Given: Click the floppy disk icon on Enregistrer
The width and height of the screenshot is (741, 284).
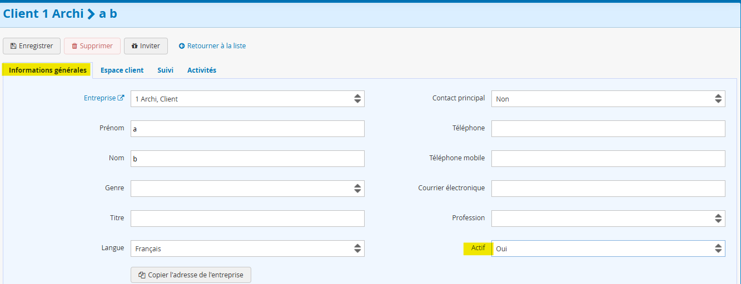Looking at the screenshot, I should pos(13,46).
